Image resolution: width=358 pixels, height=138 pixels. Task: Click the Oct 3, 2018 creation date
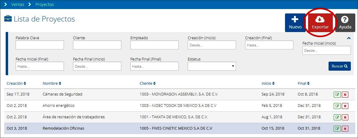click(x=17, y=128)
